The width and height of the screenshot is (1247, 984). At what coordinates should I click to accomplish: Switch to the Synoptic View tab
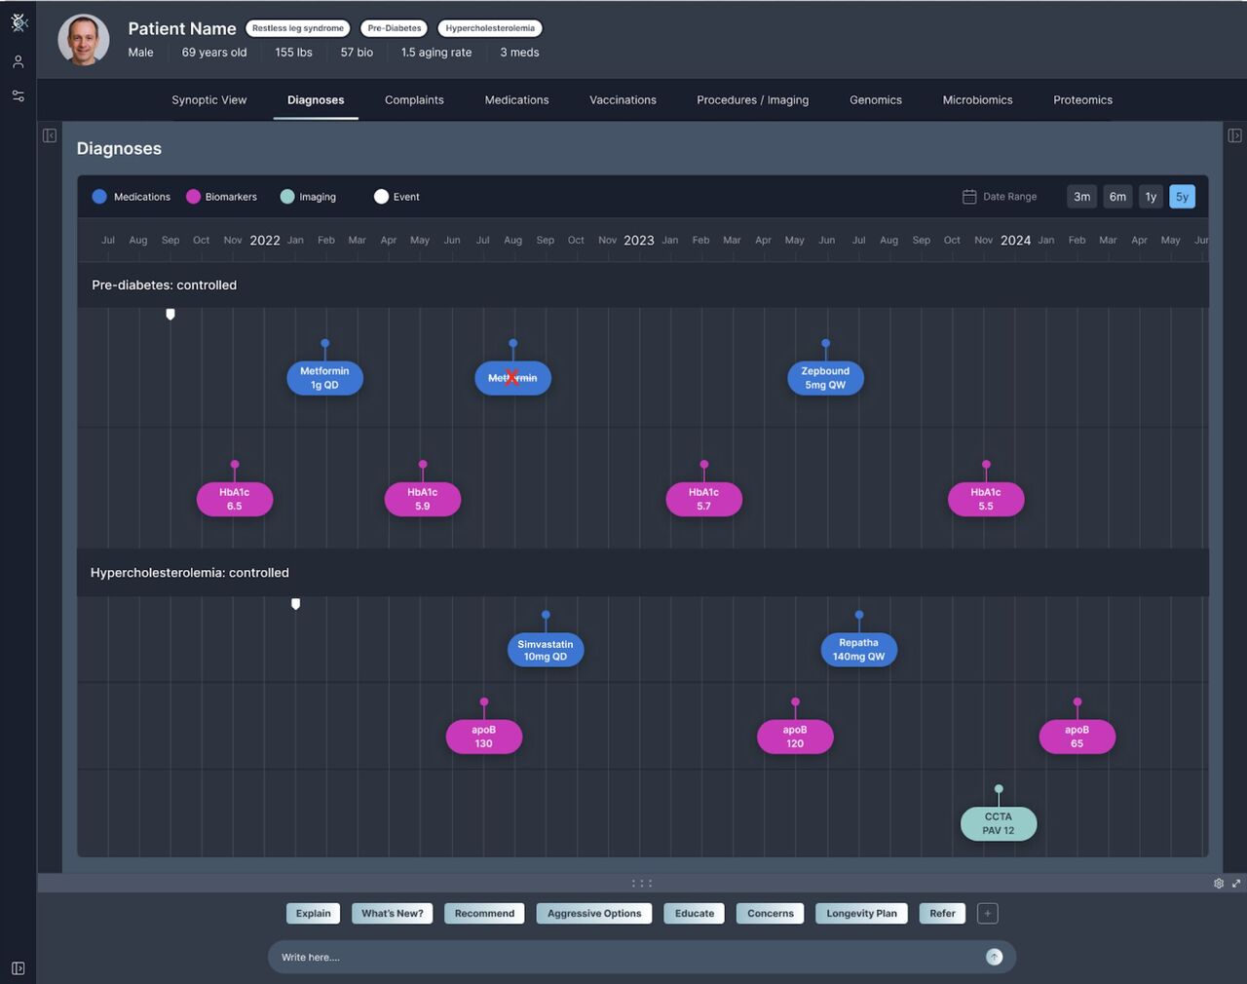(209, 100)
